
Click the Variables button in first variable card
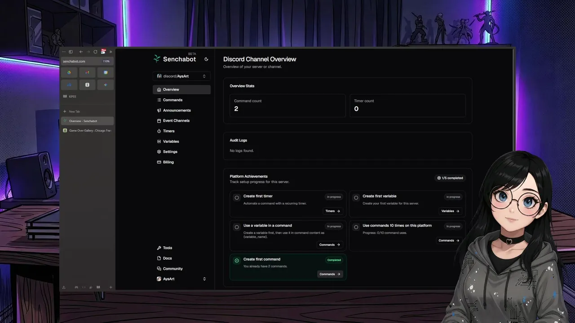451,211
